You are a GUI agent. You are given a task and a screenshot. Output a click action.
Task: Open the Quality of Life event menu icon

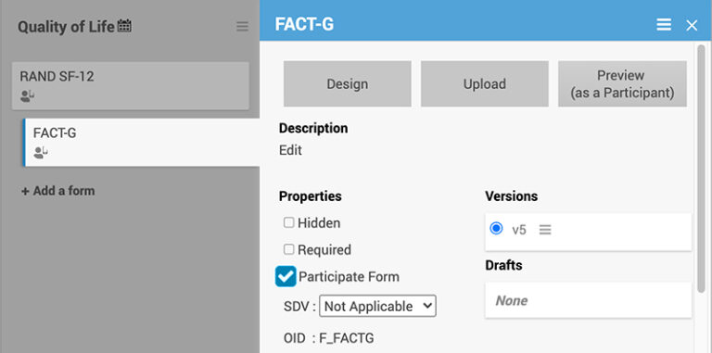[242, 27]
